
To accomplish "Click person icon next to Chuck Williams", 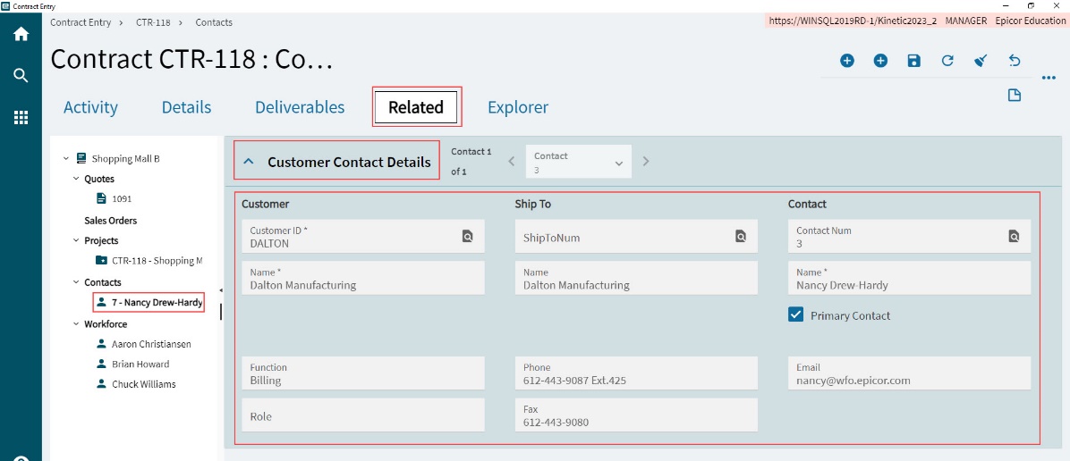I will point(101,384).
